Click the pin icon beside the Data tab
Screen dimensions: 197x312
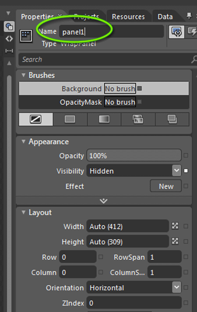click(x=189, y=16)
